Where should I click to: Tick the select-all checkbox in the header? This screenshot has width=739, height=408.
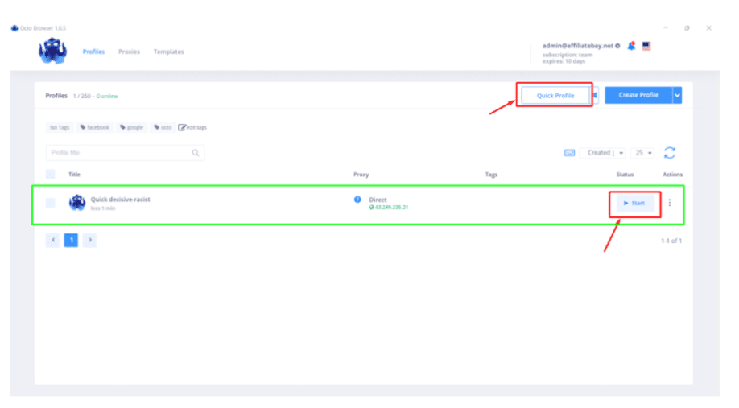coord(51,174)
